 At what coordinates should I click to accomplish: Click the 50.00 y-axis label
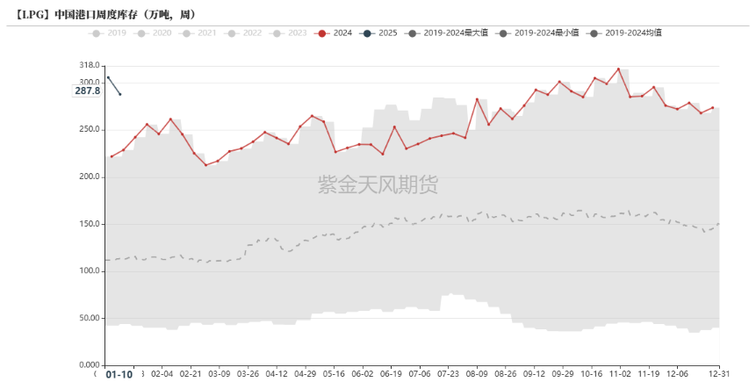pos(90,318)
